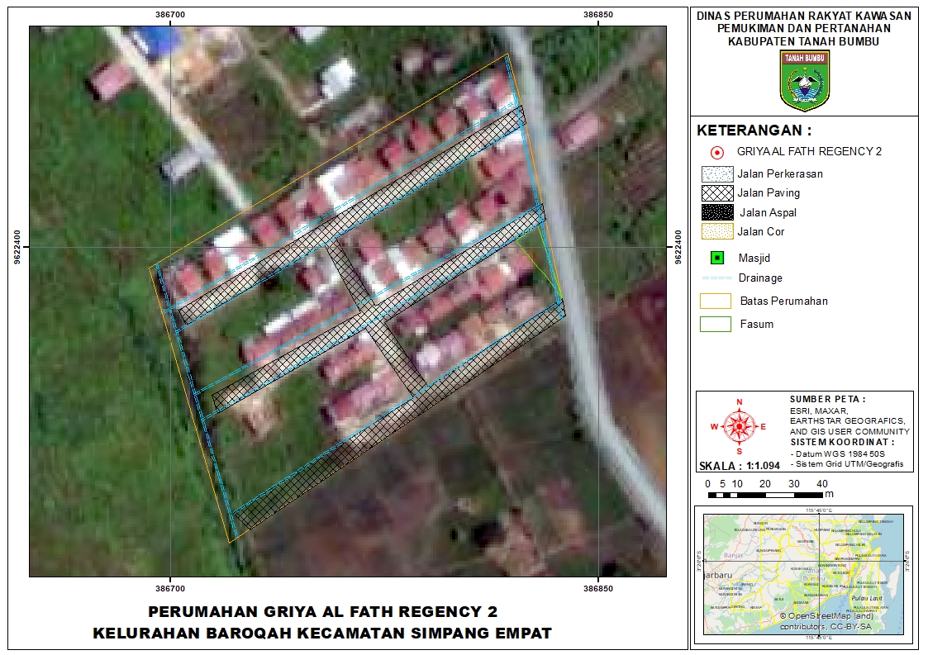Select the Jalan Perkerasan dotted legend symbol
The width and height of the screenshot is (928, 655).
716,174
